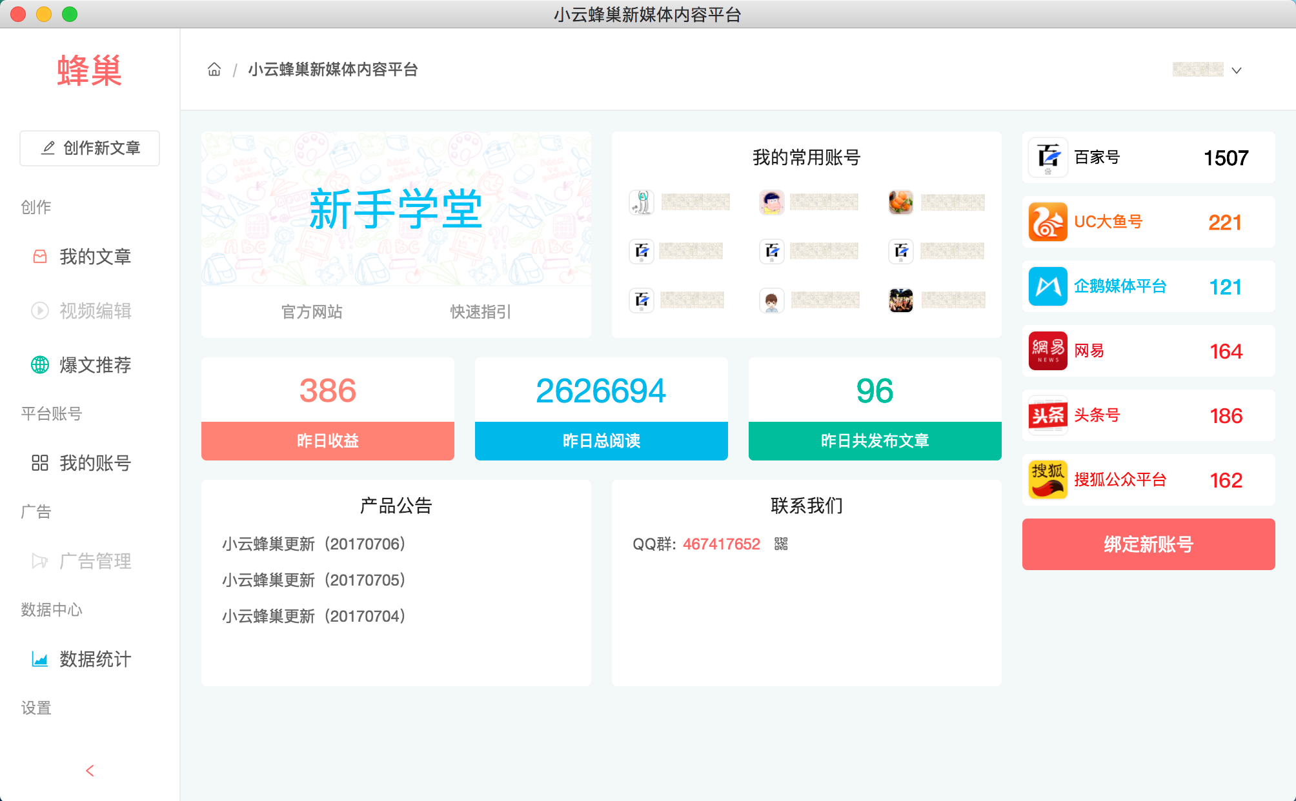Open 我的文章 in the sidebar
The height and width of the screenshot is (801, 1296).
pyautogui.click(x=95, y=257)
